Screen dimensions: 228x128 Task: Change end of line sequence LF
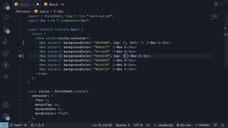[148, 125]
